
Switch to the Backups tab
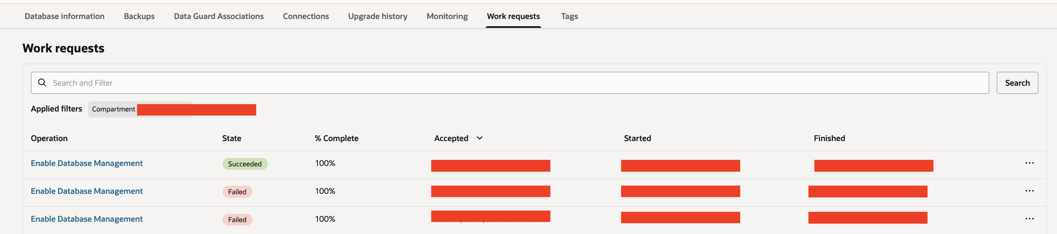point(139,16)
